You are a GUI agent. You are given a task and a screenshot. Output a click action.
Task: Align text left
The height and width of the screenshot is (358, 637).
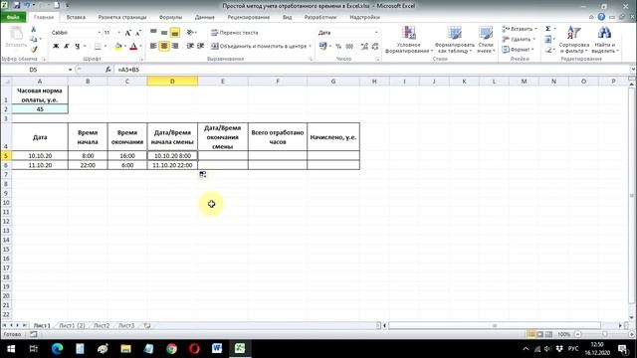(153, 46)
